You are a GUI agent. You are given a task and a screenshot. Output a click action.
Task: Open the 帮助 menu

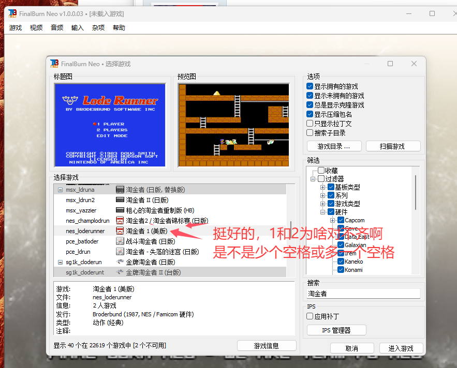(x=119, y=28)
